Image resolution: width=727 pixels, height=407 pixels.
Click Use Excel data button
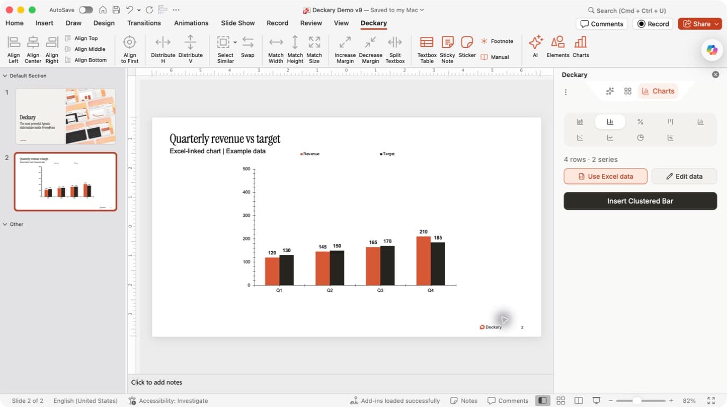[x=606, y=176]
